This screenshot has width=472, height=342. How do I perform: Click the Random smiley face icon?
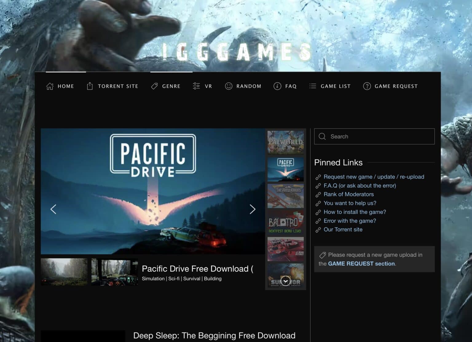(x=229, y=86)
